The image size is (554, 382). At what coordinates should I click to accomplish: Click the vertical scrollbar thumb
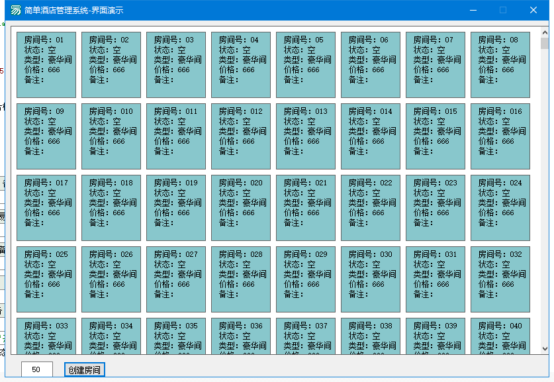(x=545, y=43)
